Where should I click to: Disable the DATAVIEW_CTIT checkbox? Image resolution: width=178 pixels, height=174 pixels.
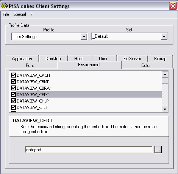click(13, 107)
